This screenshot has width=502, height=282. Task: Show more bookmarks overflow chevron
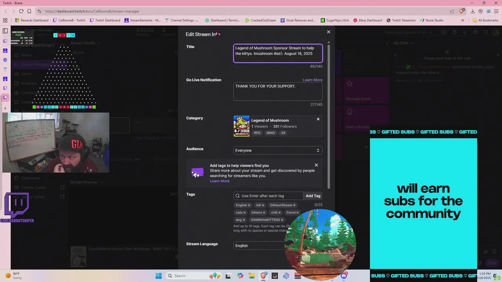click(462, 20)
